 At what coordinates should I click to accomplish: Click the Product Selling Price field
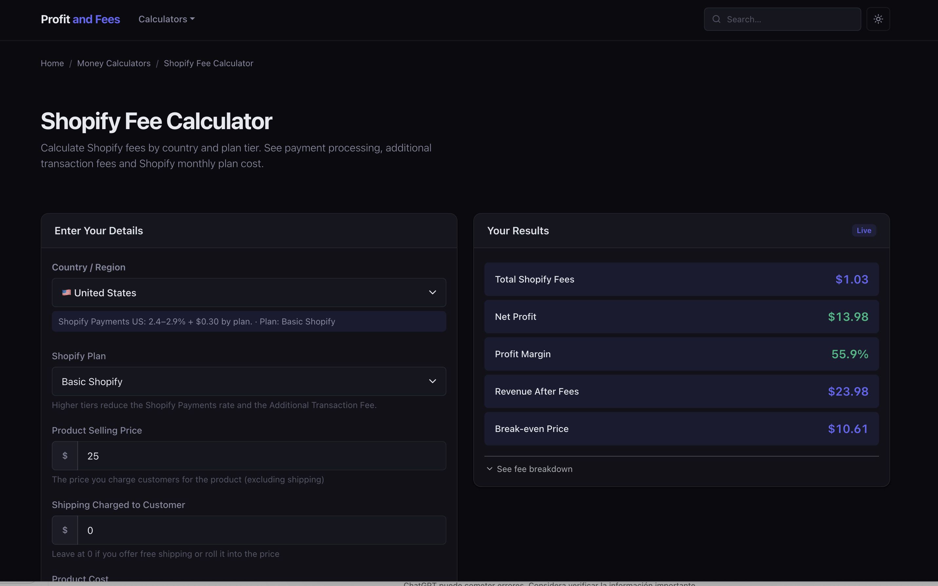262,456
